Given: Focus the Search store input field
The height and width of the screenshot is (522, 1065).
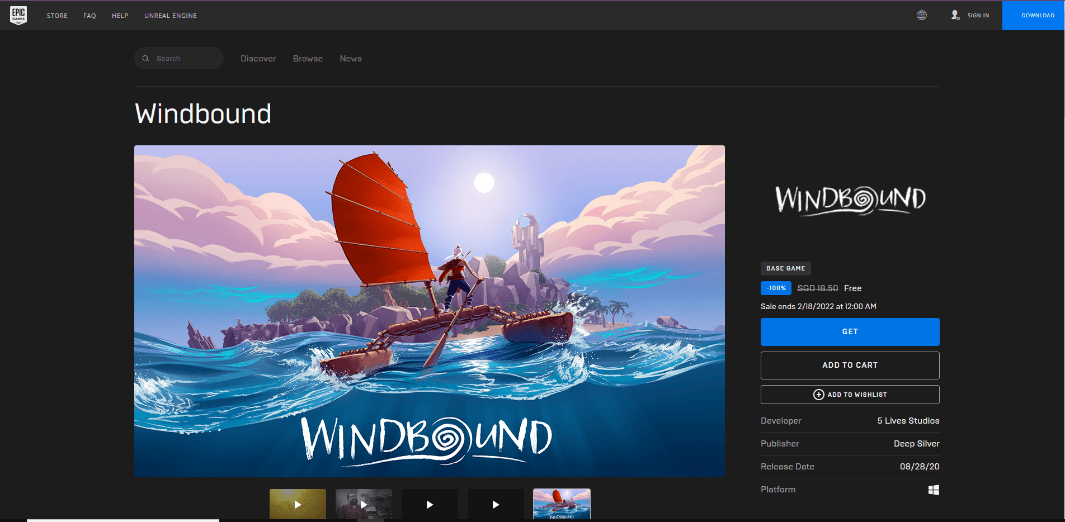Looking at the screenshot, I should click(179, 58).
